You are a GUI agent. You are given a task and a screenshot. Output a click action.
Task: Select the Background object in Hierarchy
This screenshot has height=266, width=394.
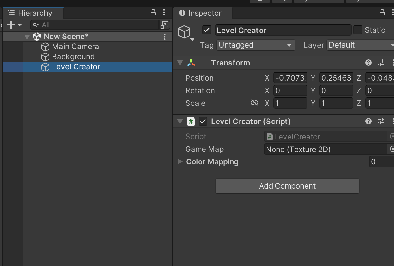click(x=73, y=57)
